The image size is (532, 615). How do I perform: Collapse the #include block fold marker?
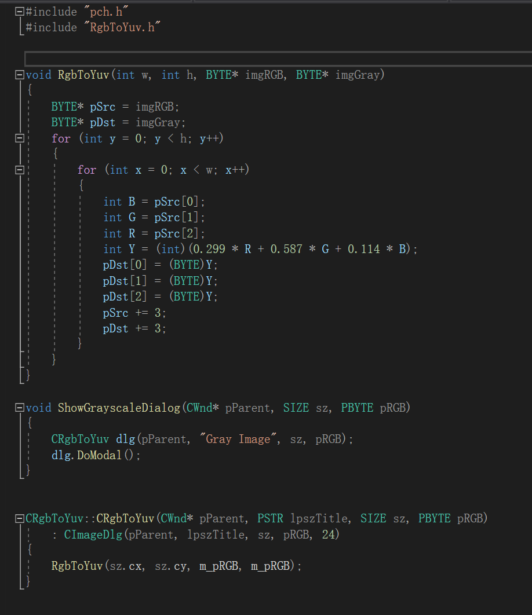pos(19,12)
